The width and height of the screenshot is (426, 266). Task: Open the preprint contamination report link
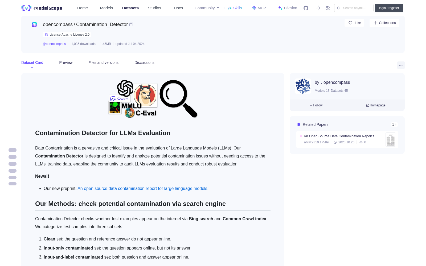[142, 188]
